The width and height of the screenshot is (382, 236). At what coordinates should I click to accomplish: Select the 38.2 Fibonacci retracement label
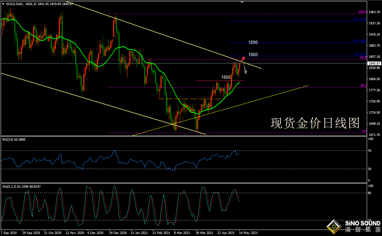[363, 86]
